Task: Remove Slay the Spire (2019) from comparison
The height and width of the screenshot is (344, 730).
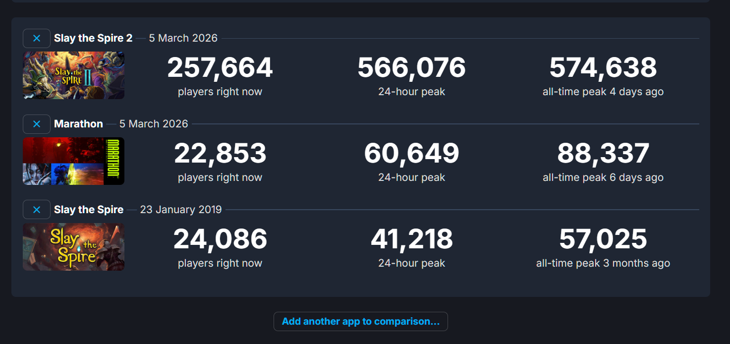Action: pyautogui.click(x=37, y=210)
